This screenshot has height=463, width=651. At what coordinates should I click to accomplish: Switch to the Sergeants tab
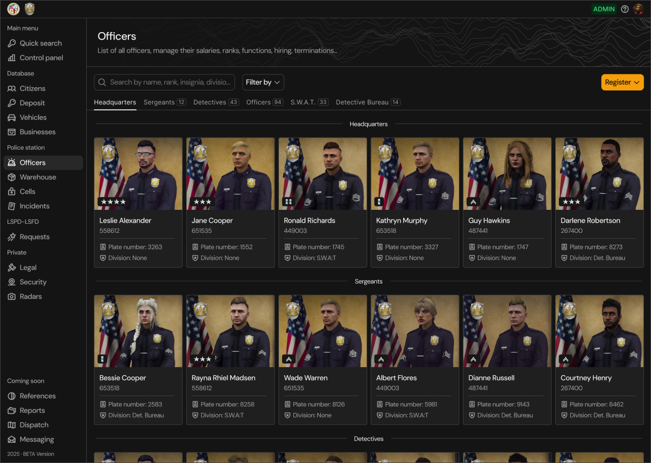click(x=165, y=102)
